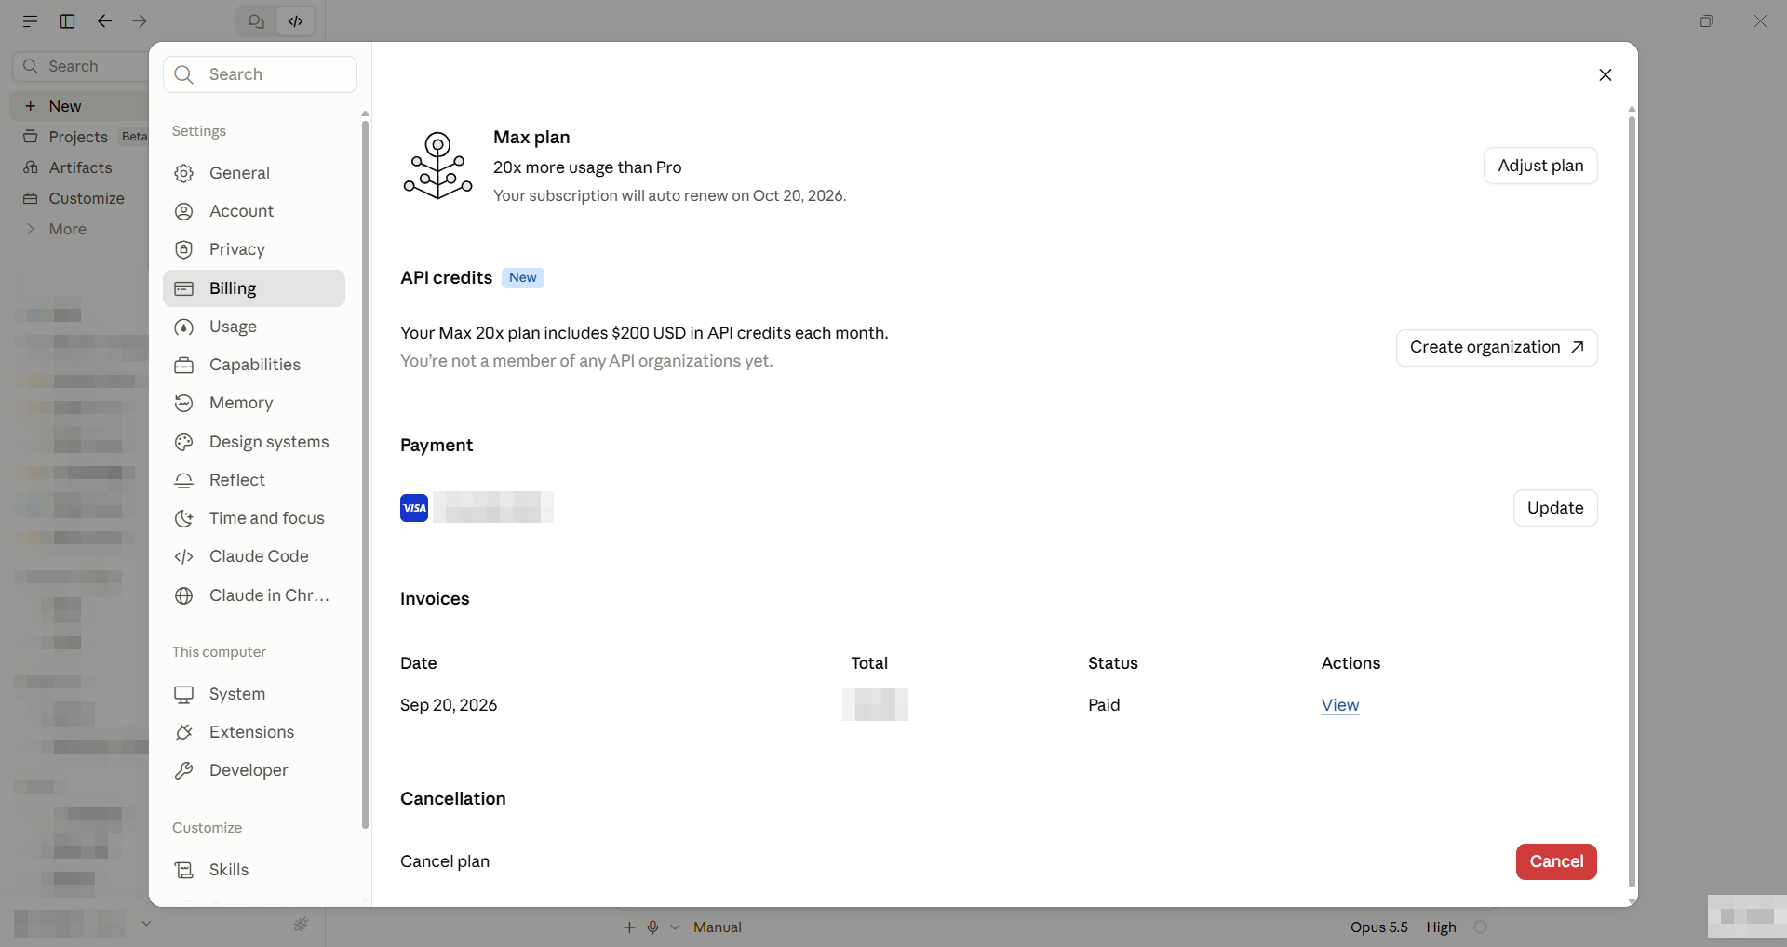Switch to code mode icon
1787x947 pixels.
tap(296, 21)
